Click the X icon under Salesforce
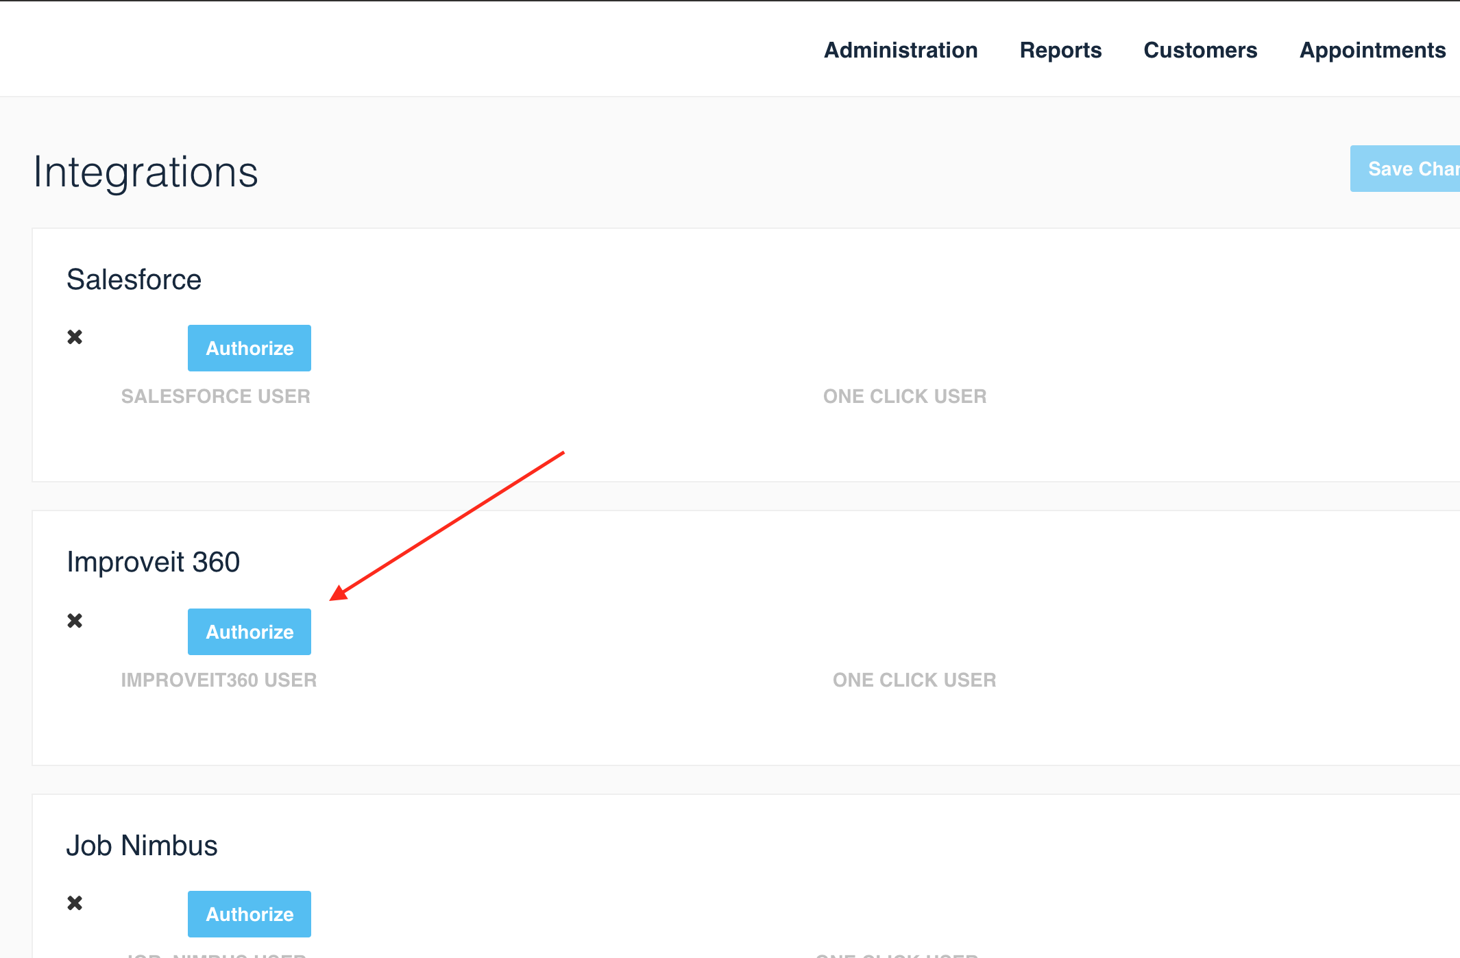 pyautogui.click(x=75, y=337)
